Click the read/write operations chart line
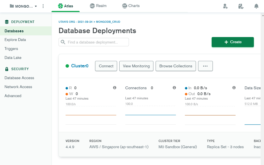 tap(91, 115)
